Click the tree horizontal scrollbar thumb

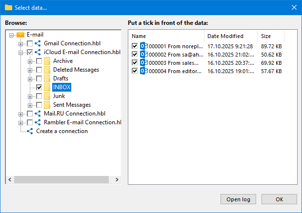(x=61, y=179)
